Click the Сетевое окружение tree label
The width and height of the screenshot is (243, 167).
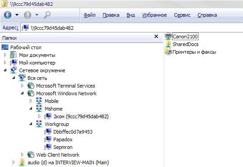click(42, 70)
